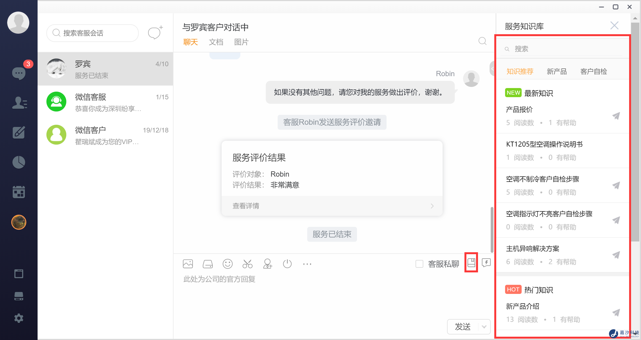Click the 发送 button
Viewport: 641px width, 340px height.
pos(463,327)
